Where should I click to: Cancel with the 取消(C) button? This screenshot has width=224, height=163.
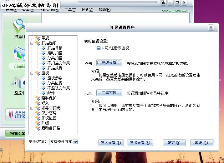tap(202, 143)
